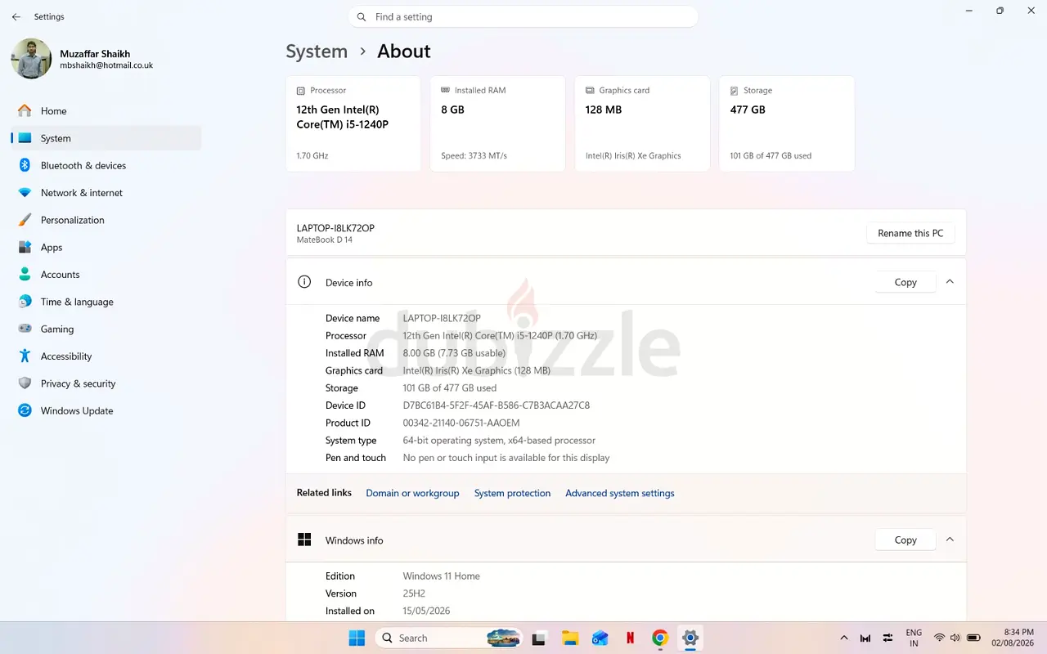Open Network & internet settings
The height and width of the screenshot is (654, 1047).
tap(106, 193)
